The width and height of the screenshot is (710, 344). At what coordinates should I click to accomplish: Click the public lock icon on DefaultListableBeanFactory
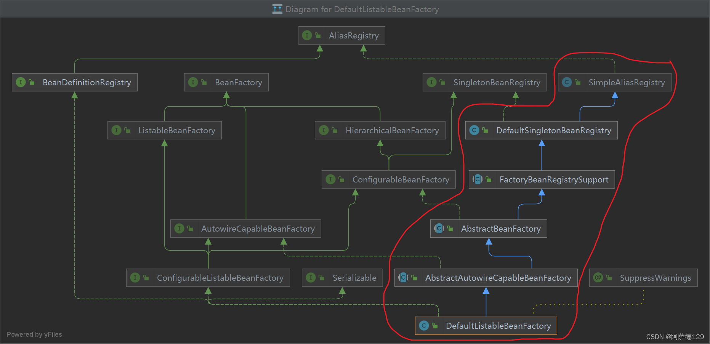434,326
